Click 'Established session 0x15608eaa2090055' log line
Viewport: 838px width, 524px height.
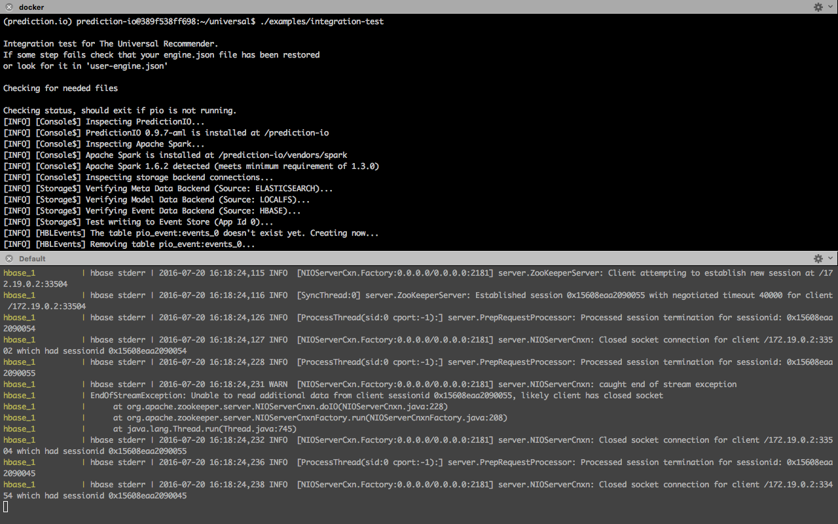coord(418,301)
